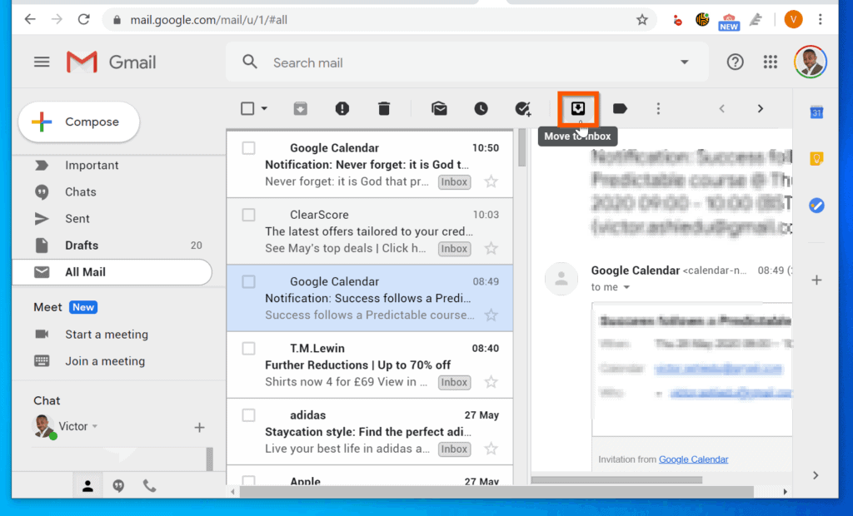Click the message list vertical scrollbar
Image resolution: width=853 pixels, height=516 pixels.
click(522, 148)
